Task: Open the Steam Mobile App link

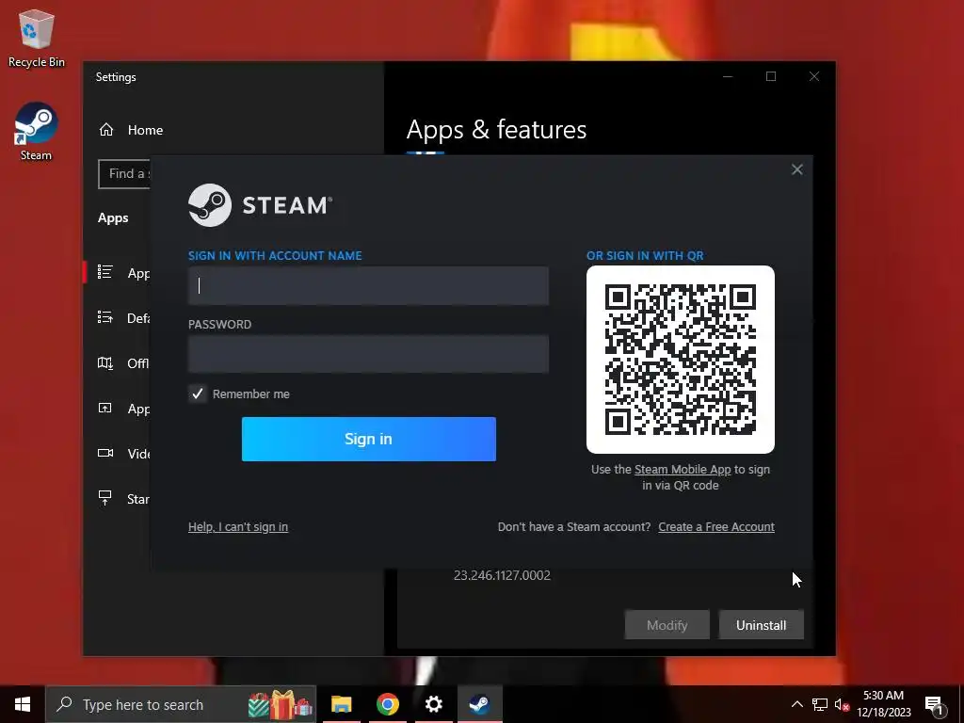Action: click(683, 470)
